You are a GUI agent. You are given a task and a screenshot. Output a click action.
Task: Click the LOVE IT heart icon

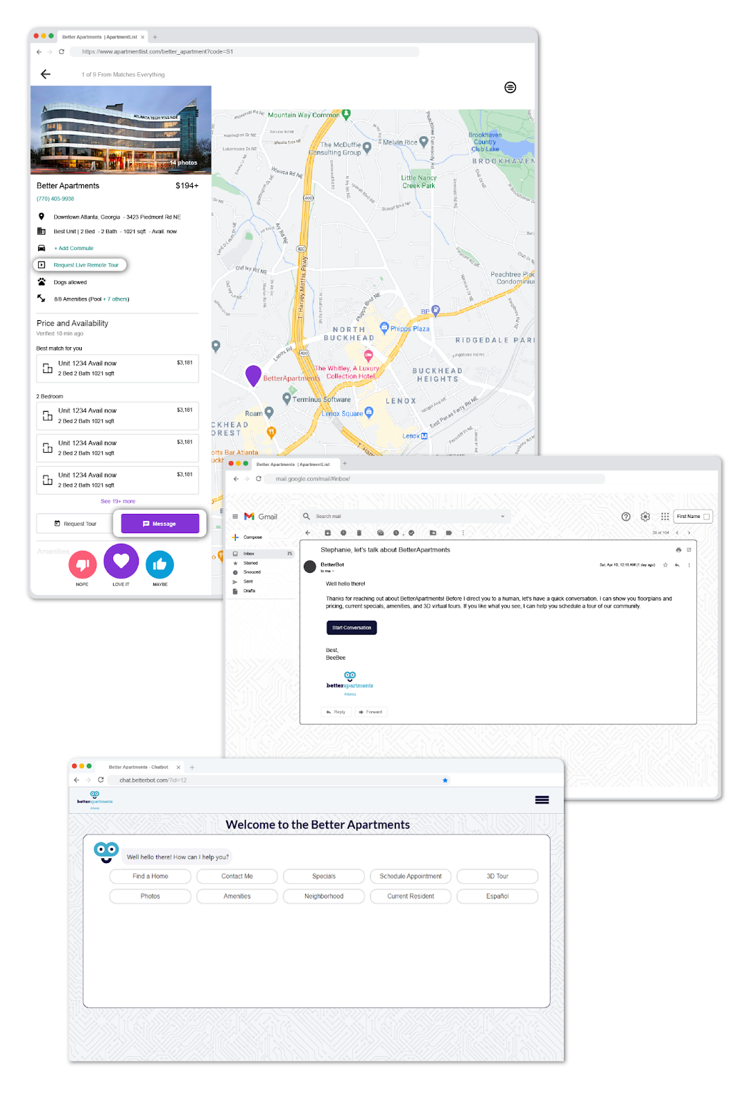pyautogui.click(x=121, y=561)
